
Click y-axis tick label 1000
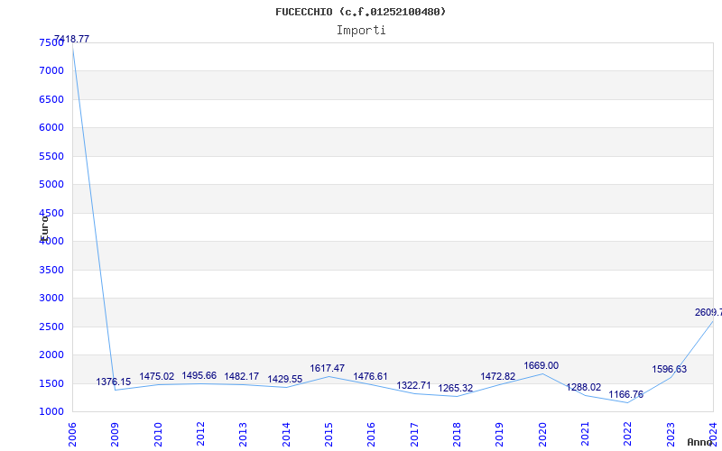tap(51, 412)
